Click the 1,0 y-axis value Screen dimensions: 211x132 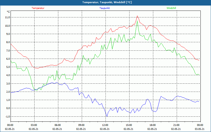click(x=8, y=100)
